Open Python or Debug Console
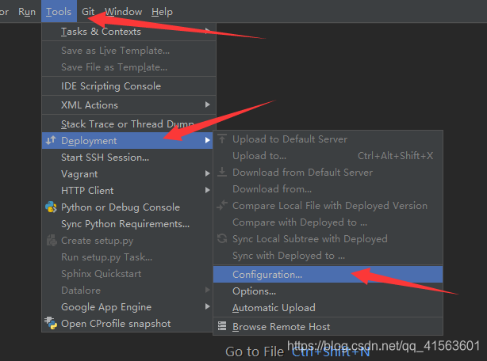487x361 pixels. point(128,207)
